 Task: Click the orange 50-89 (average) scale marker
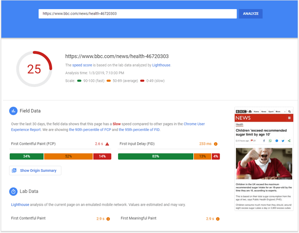tap(109, 81)
